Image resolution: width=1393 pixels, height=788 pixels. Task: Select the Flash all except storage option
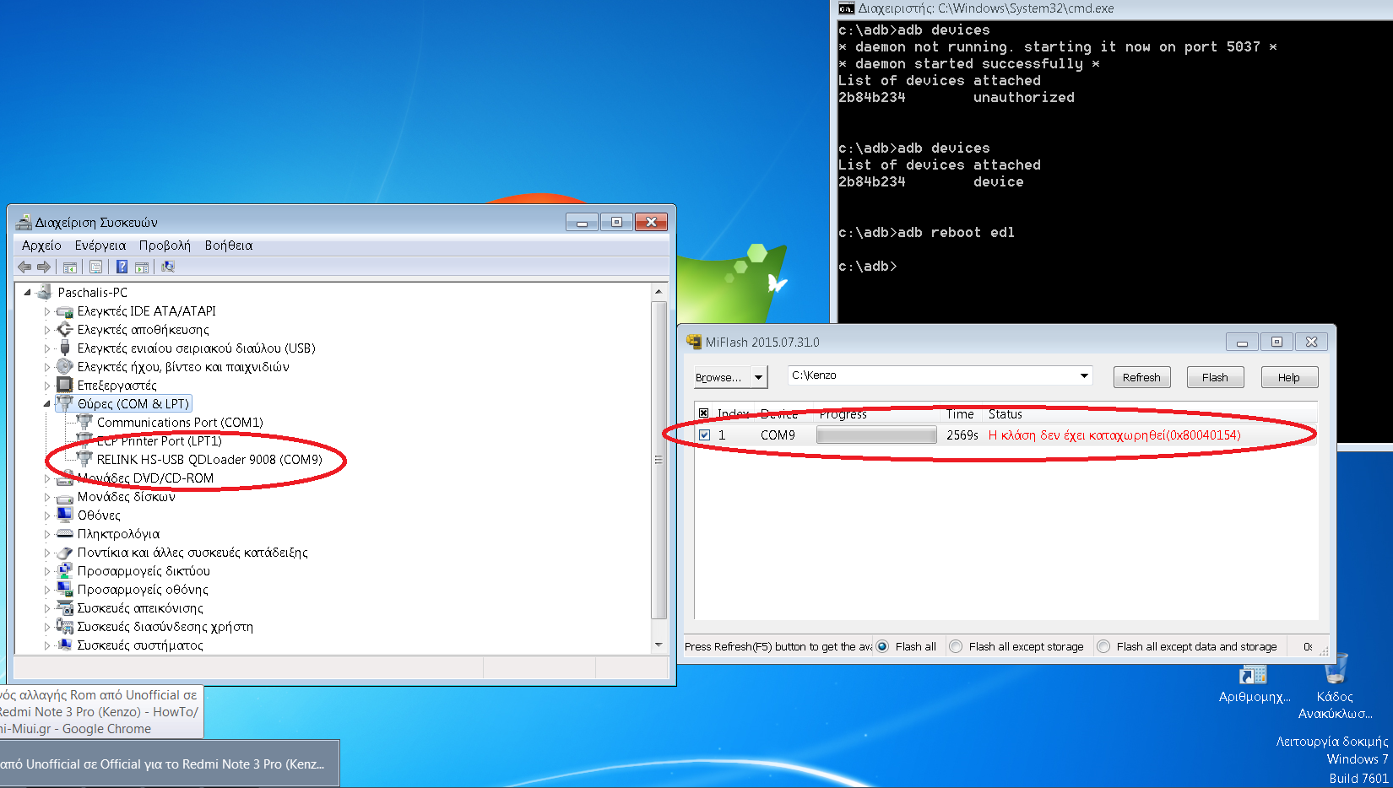pos(956,647)
